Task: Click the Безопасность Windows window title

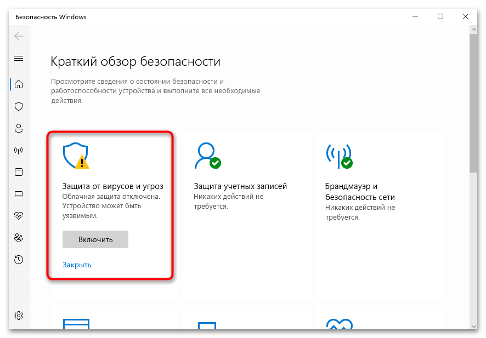Action: point(51,17)
